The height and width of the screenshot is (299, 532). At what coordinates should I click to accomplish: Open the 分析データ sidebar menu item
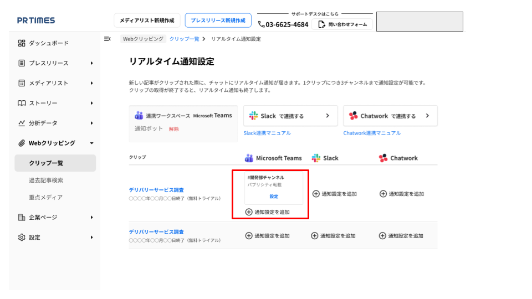pyautogui.click(x=43, y=123)
